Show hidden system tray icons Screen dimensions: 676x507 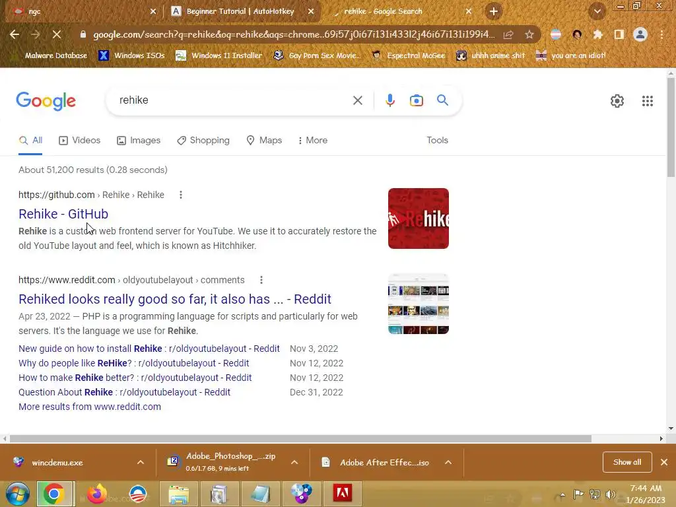click(562, 494)
